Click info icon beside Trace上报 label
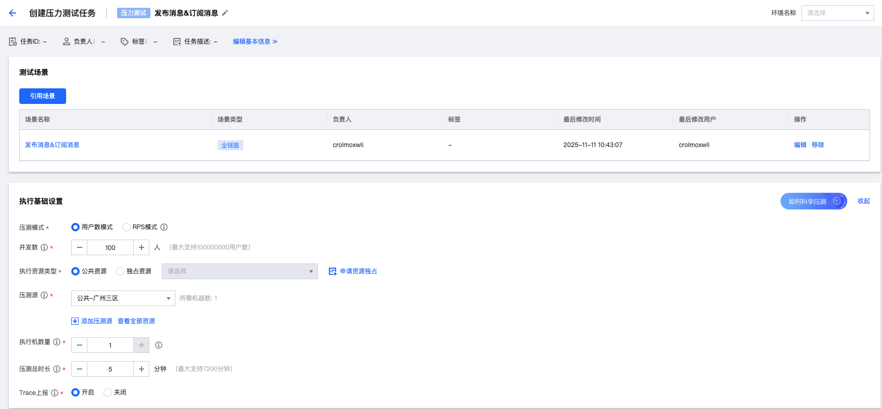This screenshot has height=409, width=882. pos(55,393)
